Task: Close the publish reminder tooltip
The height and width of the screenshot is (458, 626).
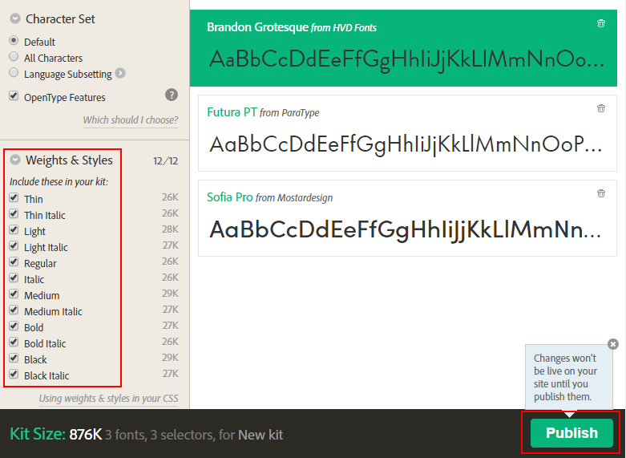Action: point(613,344)
